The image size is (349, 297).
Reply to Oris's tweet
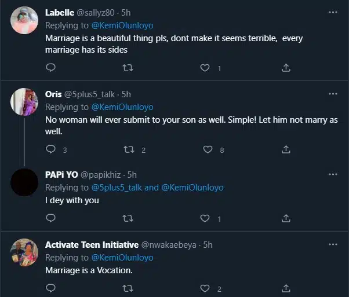coord(50,149)
